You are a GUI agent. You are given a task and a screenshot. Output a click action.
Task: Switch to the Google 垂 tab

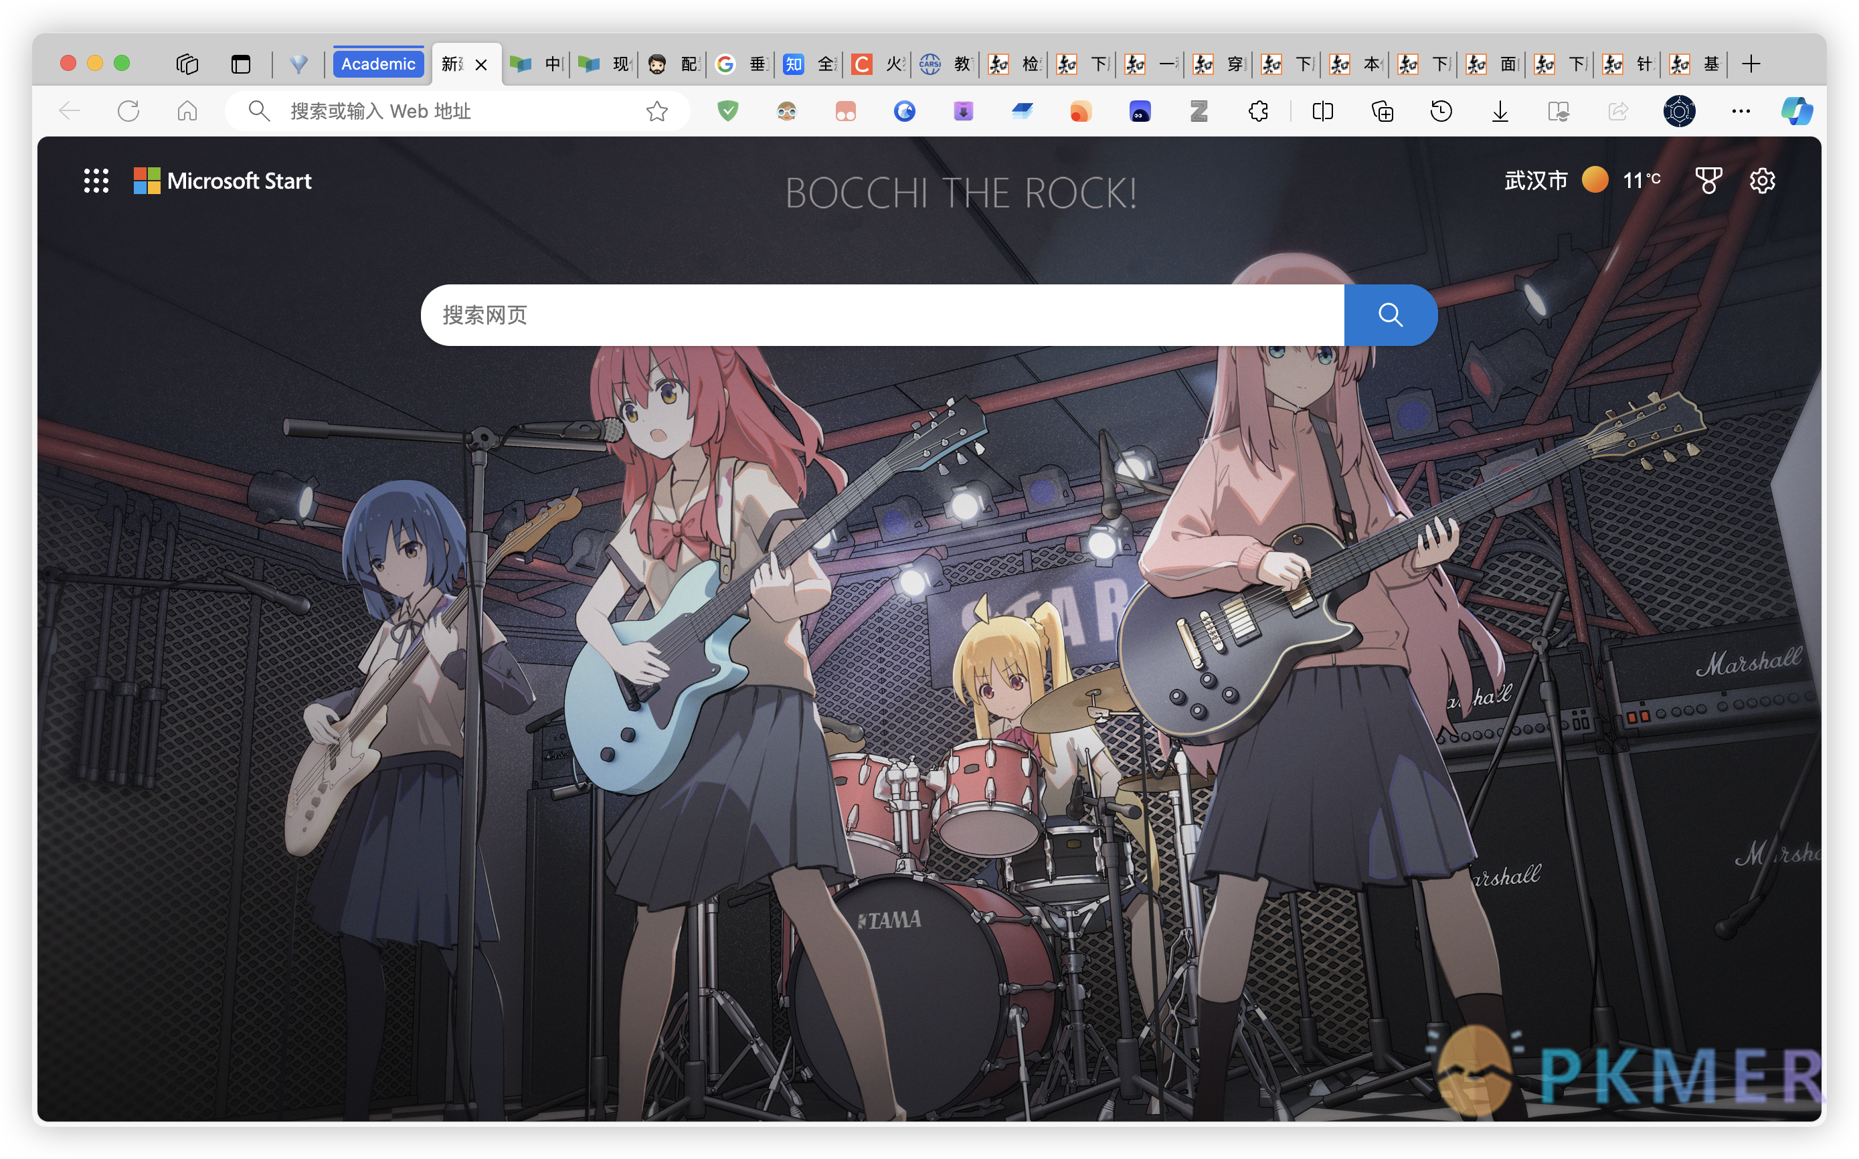pyautogui.click(x=741, y=64)
